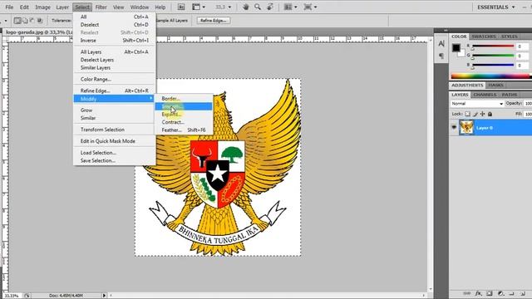The image size is (532, 299).
Task: Click Save Selection menu item
Action: pos(115,160)
